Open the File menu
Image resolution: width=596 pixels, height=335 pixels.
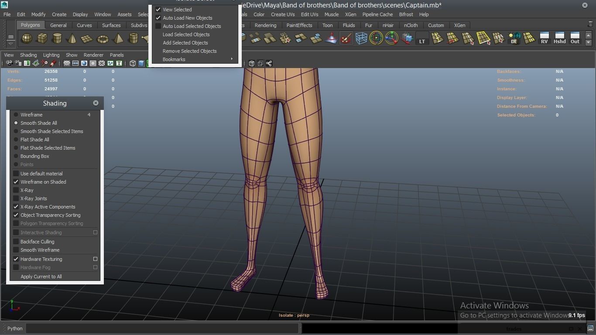coord(7,14)
